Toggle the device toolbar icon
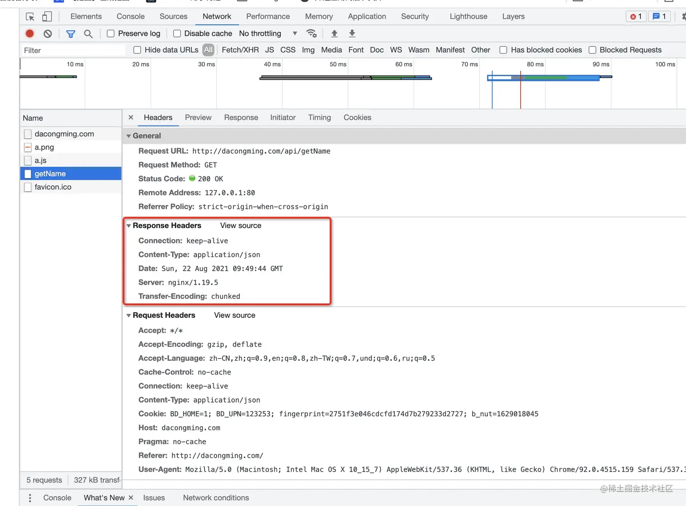Image resolution: width=686 pixels, height=506 pixels. click(47, 17)
